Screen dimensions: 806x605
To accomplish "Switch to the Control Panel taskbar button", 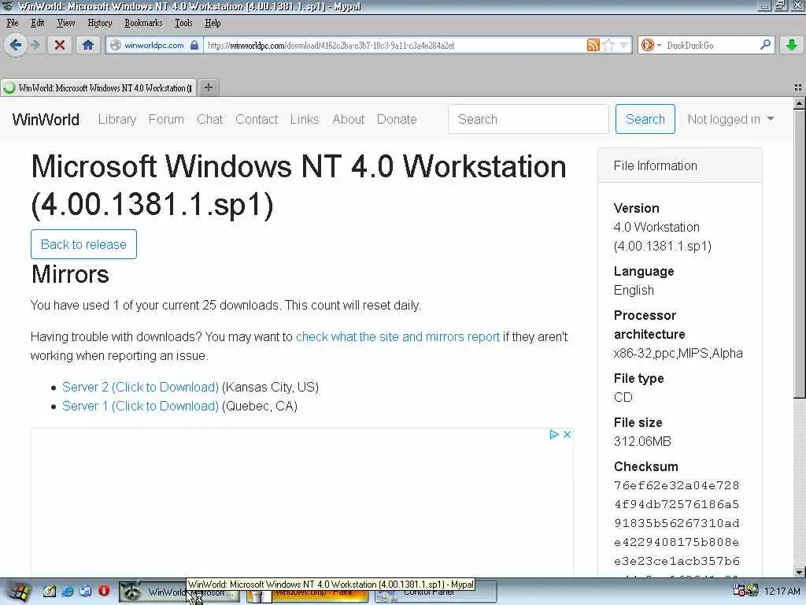I will click(436, 593).
